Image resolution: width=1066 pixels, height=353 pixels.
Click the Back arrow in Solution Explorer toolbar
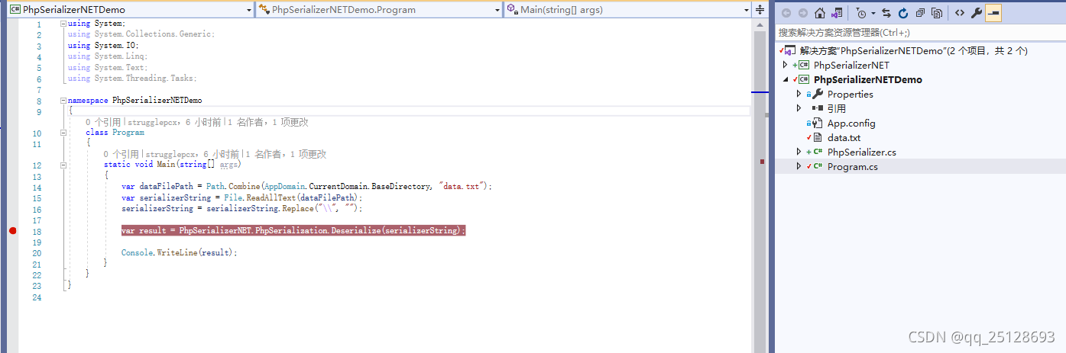tap(786, 13)
